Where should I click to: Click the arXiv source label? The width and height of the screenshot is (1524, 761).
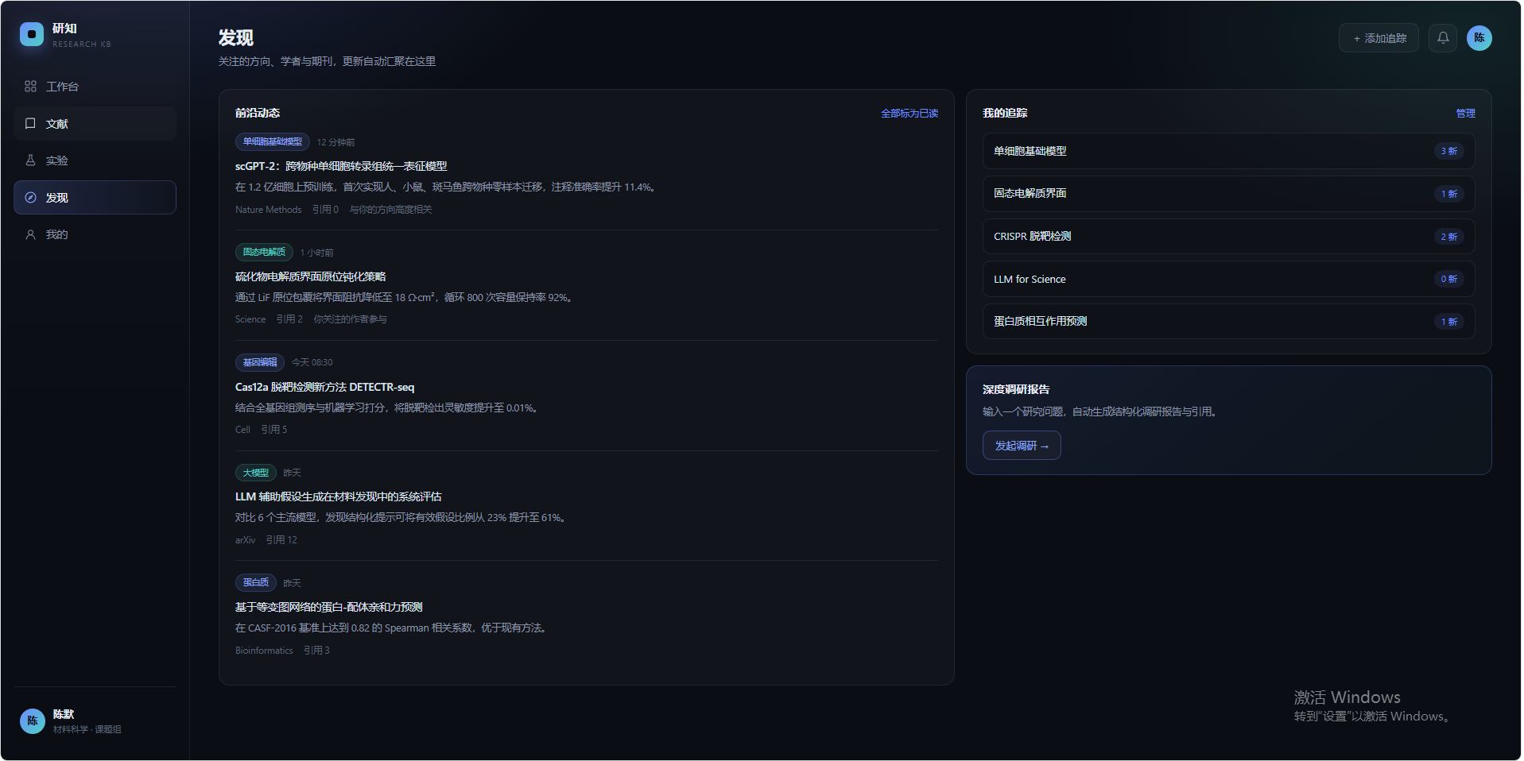click(245, 540)
